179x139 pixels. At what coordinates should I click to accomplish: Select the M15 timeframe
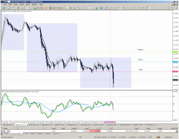[x=120, y=8]
